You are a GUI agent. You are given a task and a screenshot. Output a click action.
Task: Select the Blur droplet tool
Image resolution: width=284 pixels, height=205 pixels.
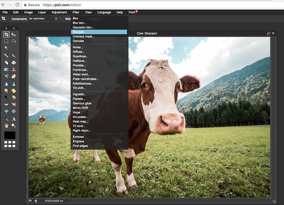pos(6,84)
